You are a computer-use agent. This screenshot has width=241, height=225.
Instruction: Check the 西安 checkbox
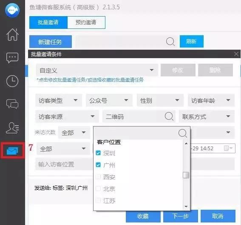[x=98, y=177]
